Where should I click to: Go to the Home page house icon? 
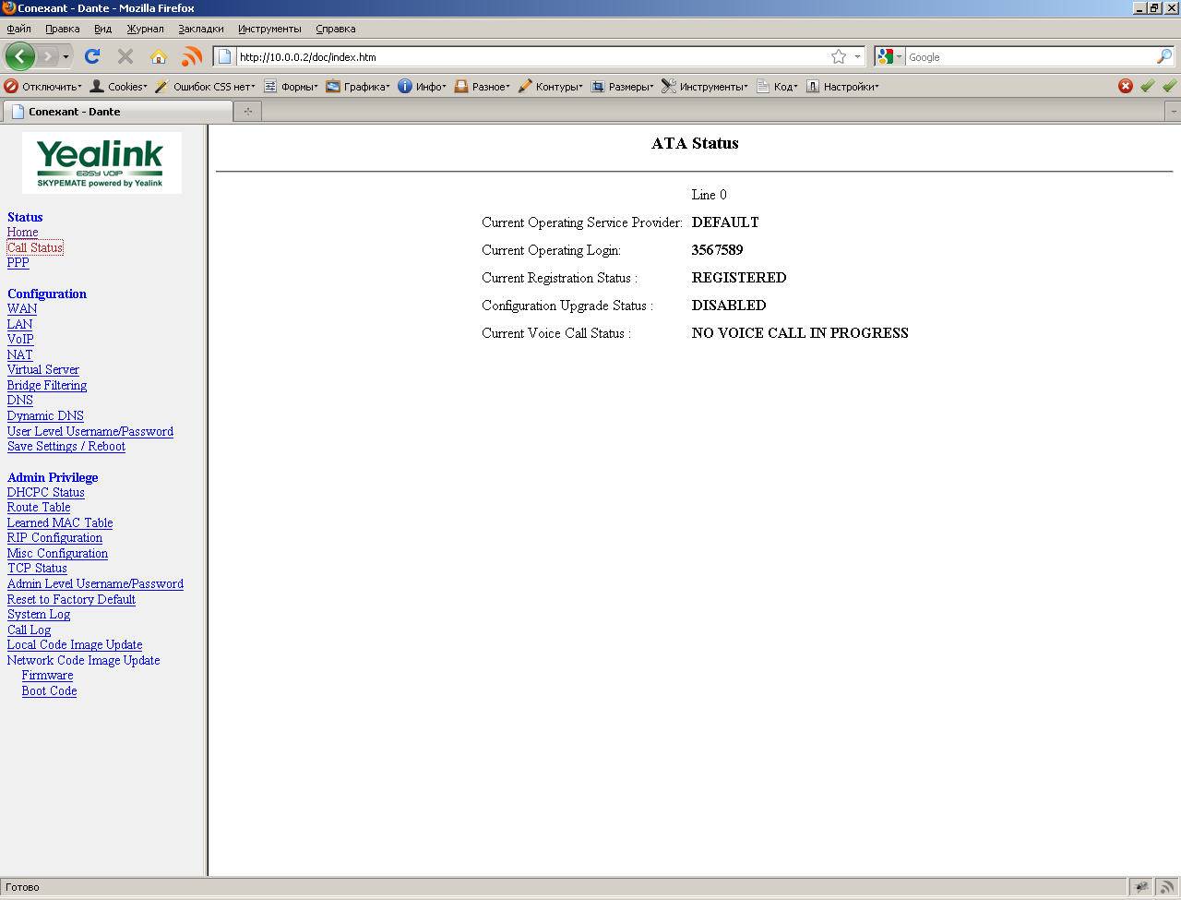[159, 56]
